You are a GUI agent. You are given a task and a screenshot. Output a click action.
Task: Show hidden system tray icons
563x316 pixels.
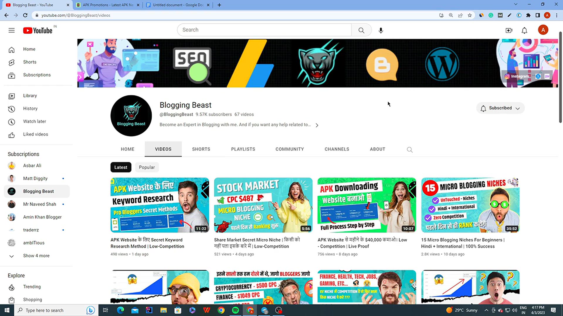[486, 310]
